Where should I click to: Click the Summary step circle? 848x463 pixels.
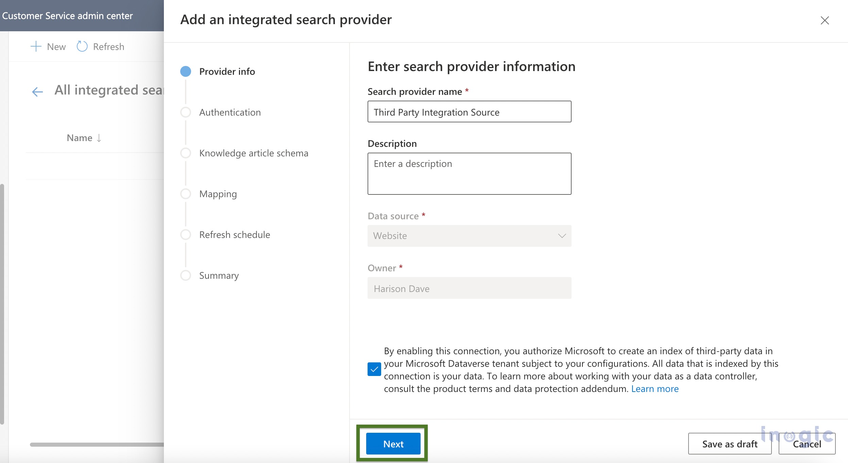(x=186, y=275)
